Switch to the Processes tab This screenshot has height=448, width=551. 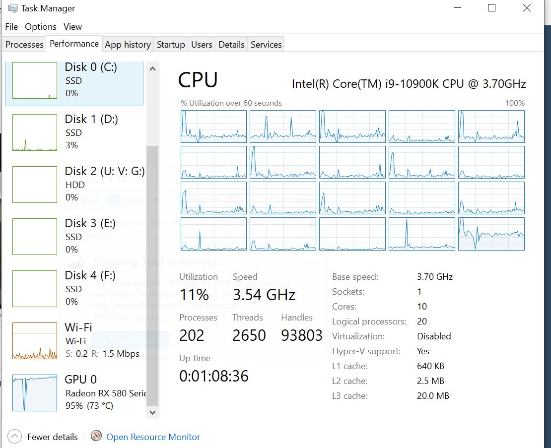pyautogui.click(x=24, y=45)
